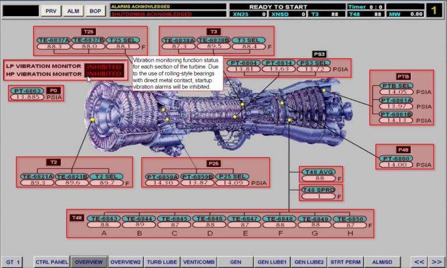Open the OVERVIEW2 tab
Image resolution: width=447 pixels, height=268 pixels.
coord(125,262)
